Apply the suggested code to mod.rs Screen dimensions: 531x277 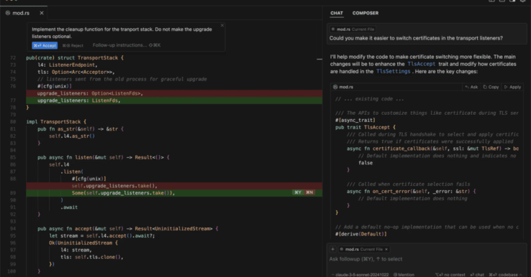pos(513,87)
